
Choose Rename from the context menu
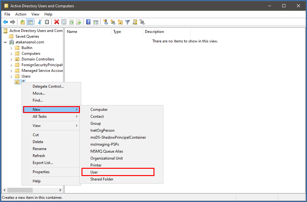point(51,149)
